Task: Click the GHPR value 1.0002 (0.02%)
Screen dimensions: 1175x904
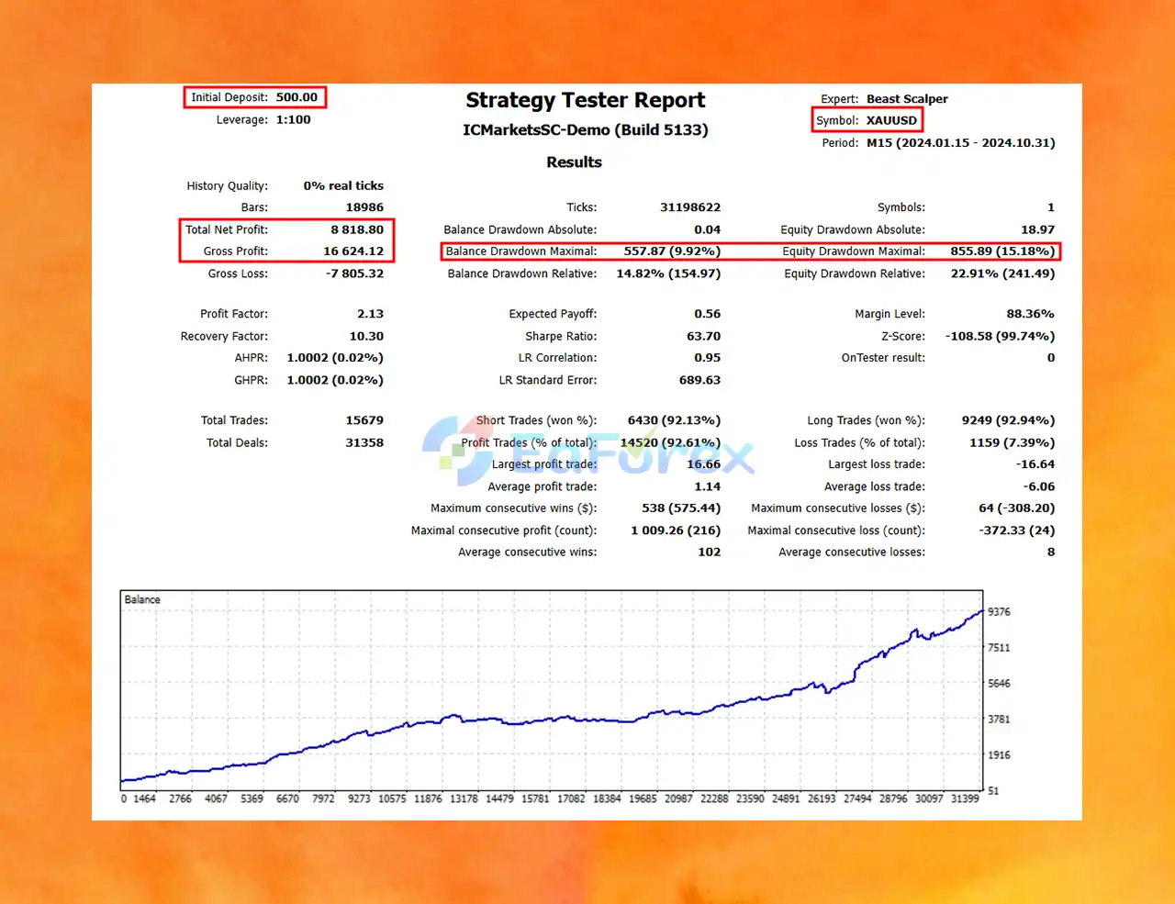Action: point(335,380)
